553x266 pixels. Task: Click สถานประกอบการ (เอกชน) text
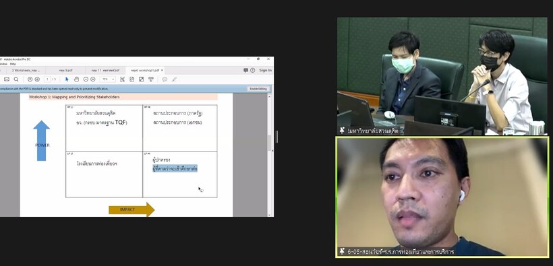click(177, 123)
